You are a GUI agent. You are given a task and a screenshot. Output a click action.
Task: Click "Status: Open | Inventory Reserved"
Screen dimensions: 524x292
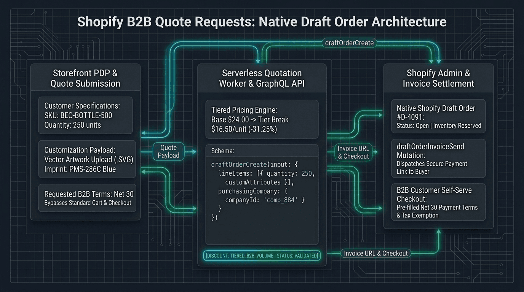click(439, 125)
